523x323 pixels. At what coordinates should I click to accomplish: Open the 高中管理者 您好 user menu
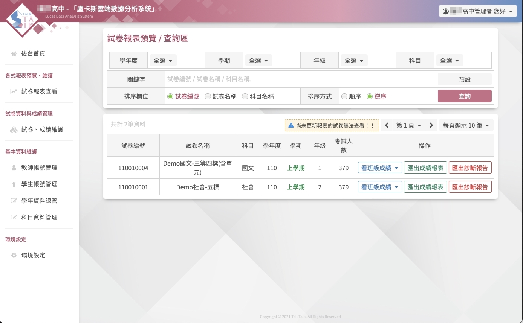tap(477, 11)
